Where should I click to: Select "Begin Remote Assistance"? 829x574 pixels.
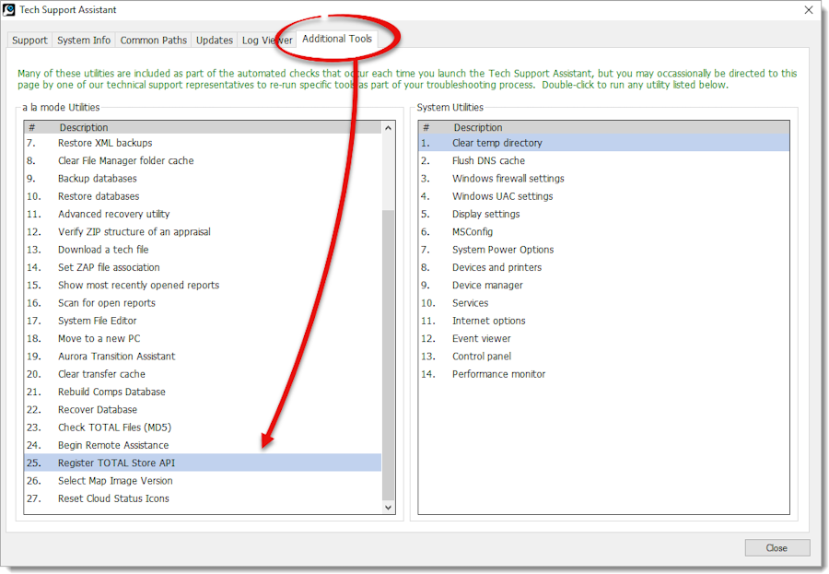tap(203, 445)
